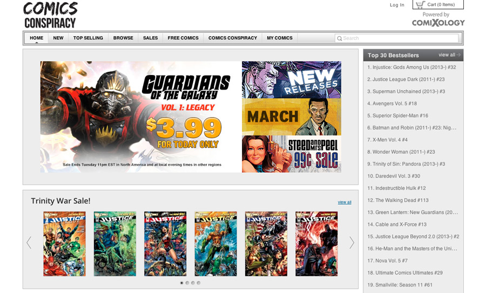Click the comiXology logo
The width and height of the screenshot is (486, 293).
438,23
